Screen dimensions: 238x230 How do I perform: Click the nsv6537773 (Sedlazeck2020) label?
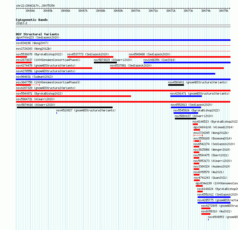click(88, 54)
